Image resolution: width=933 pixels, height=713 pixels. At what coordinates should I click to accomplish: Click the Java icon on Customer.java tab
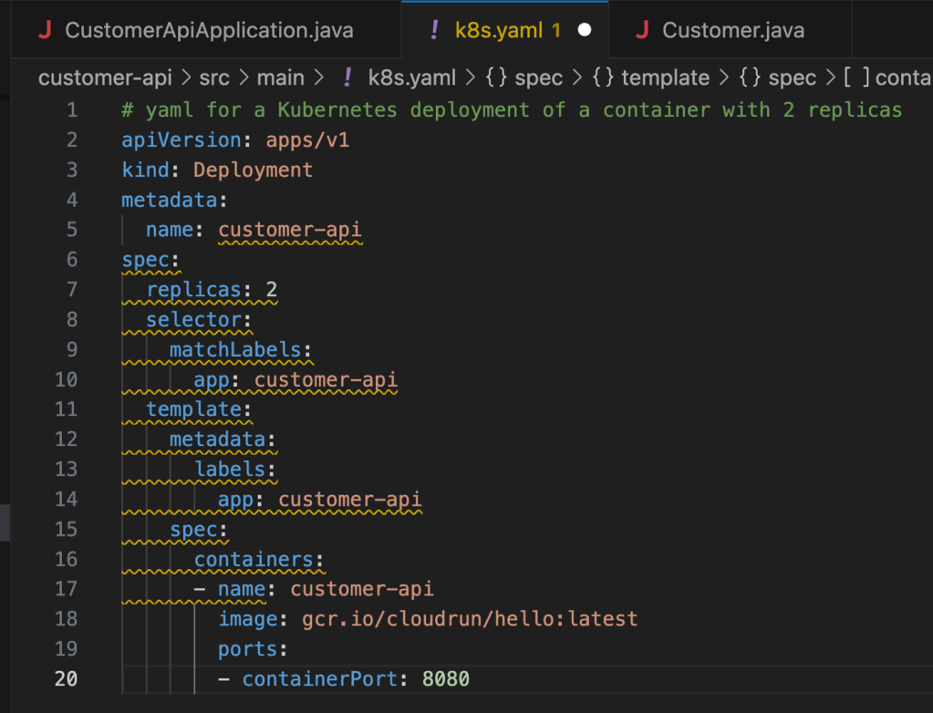coord(642,30)
